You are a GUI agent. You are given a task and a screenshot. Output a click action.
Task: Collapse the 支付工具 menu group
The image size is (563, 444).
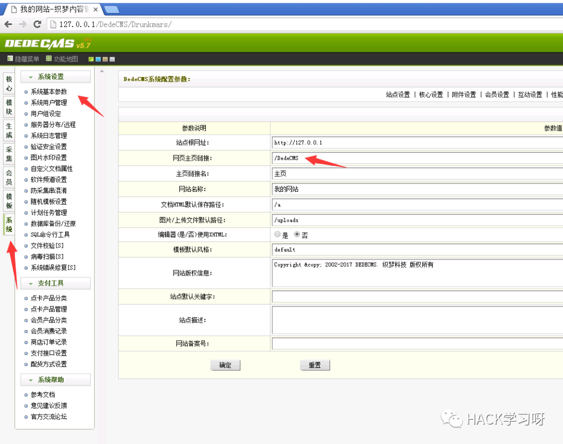coord(55,283)
